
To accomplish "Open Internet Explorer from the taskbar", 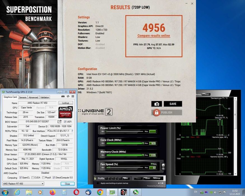I will [x=17, y=192].
